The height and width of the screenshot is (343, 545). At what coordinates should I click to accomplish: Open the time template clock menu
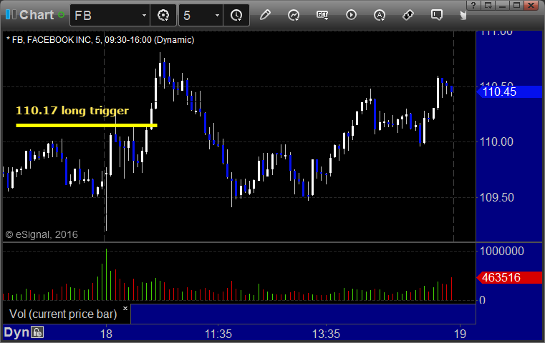pos(236,15)
